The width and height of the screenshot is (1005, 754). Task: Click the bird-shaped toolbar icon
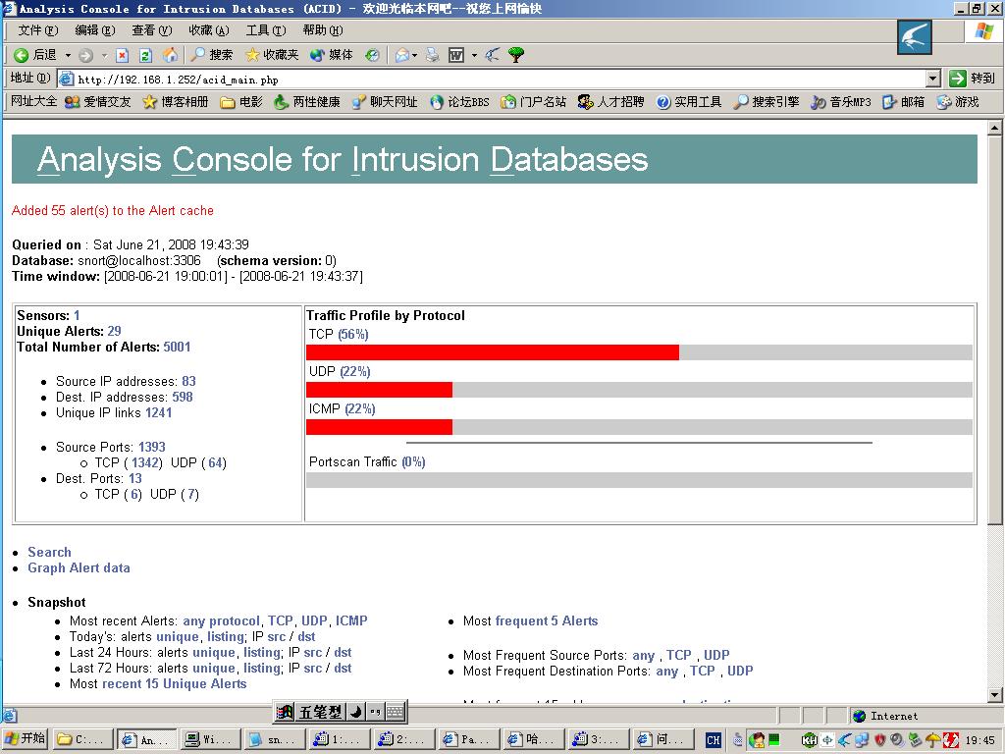493,55
